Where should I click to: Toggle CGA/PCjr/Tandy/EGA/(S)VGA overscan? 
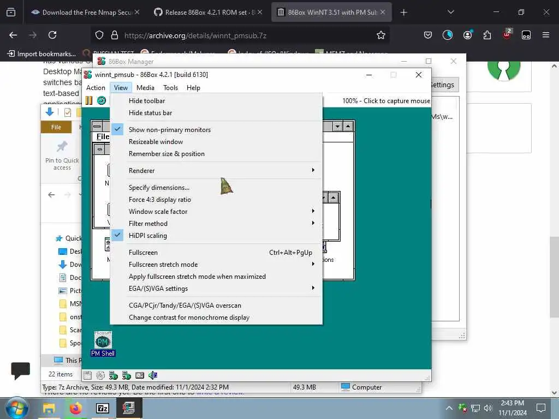point(216,306)
